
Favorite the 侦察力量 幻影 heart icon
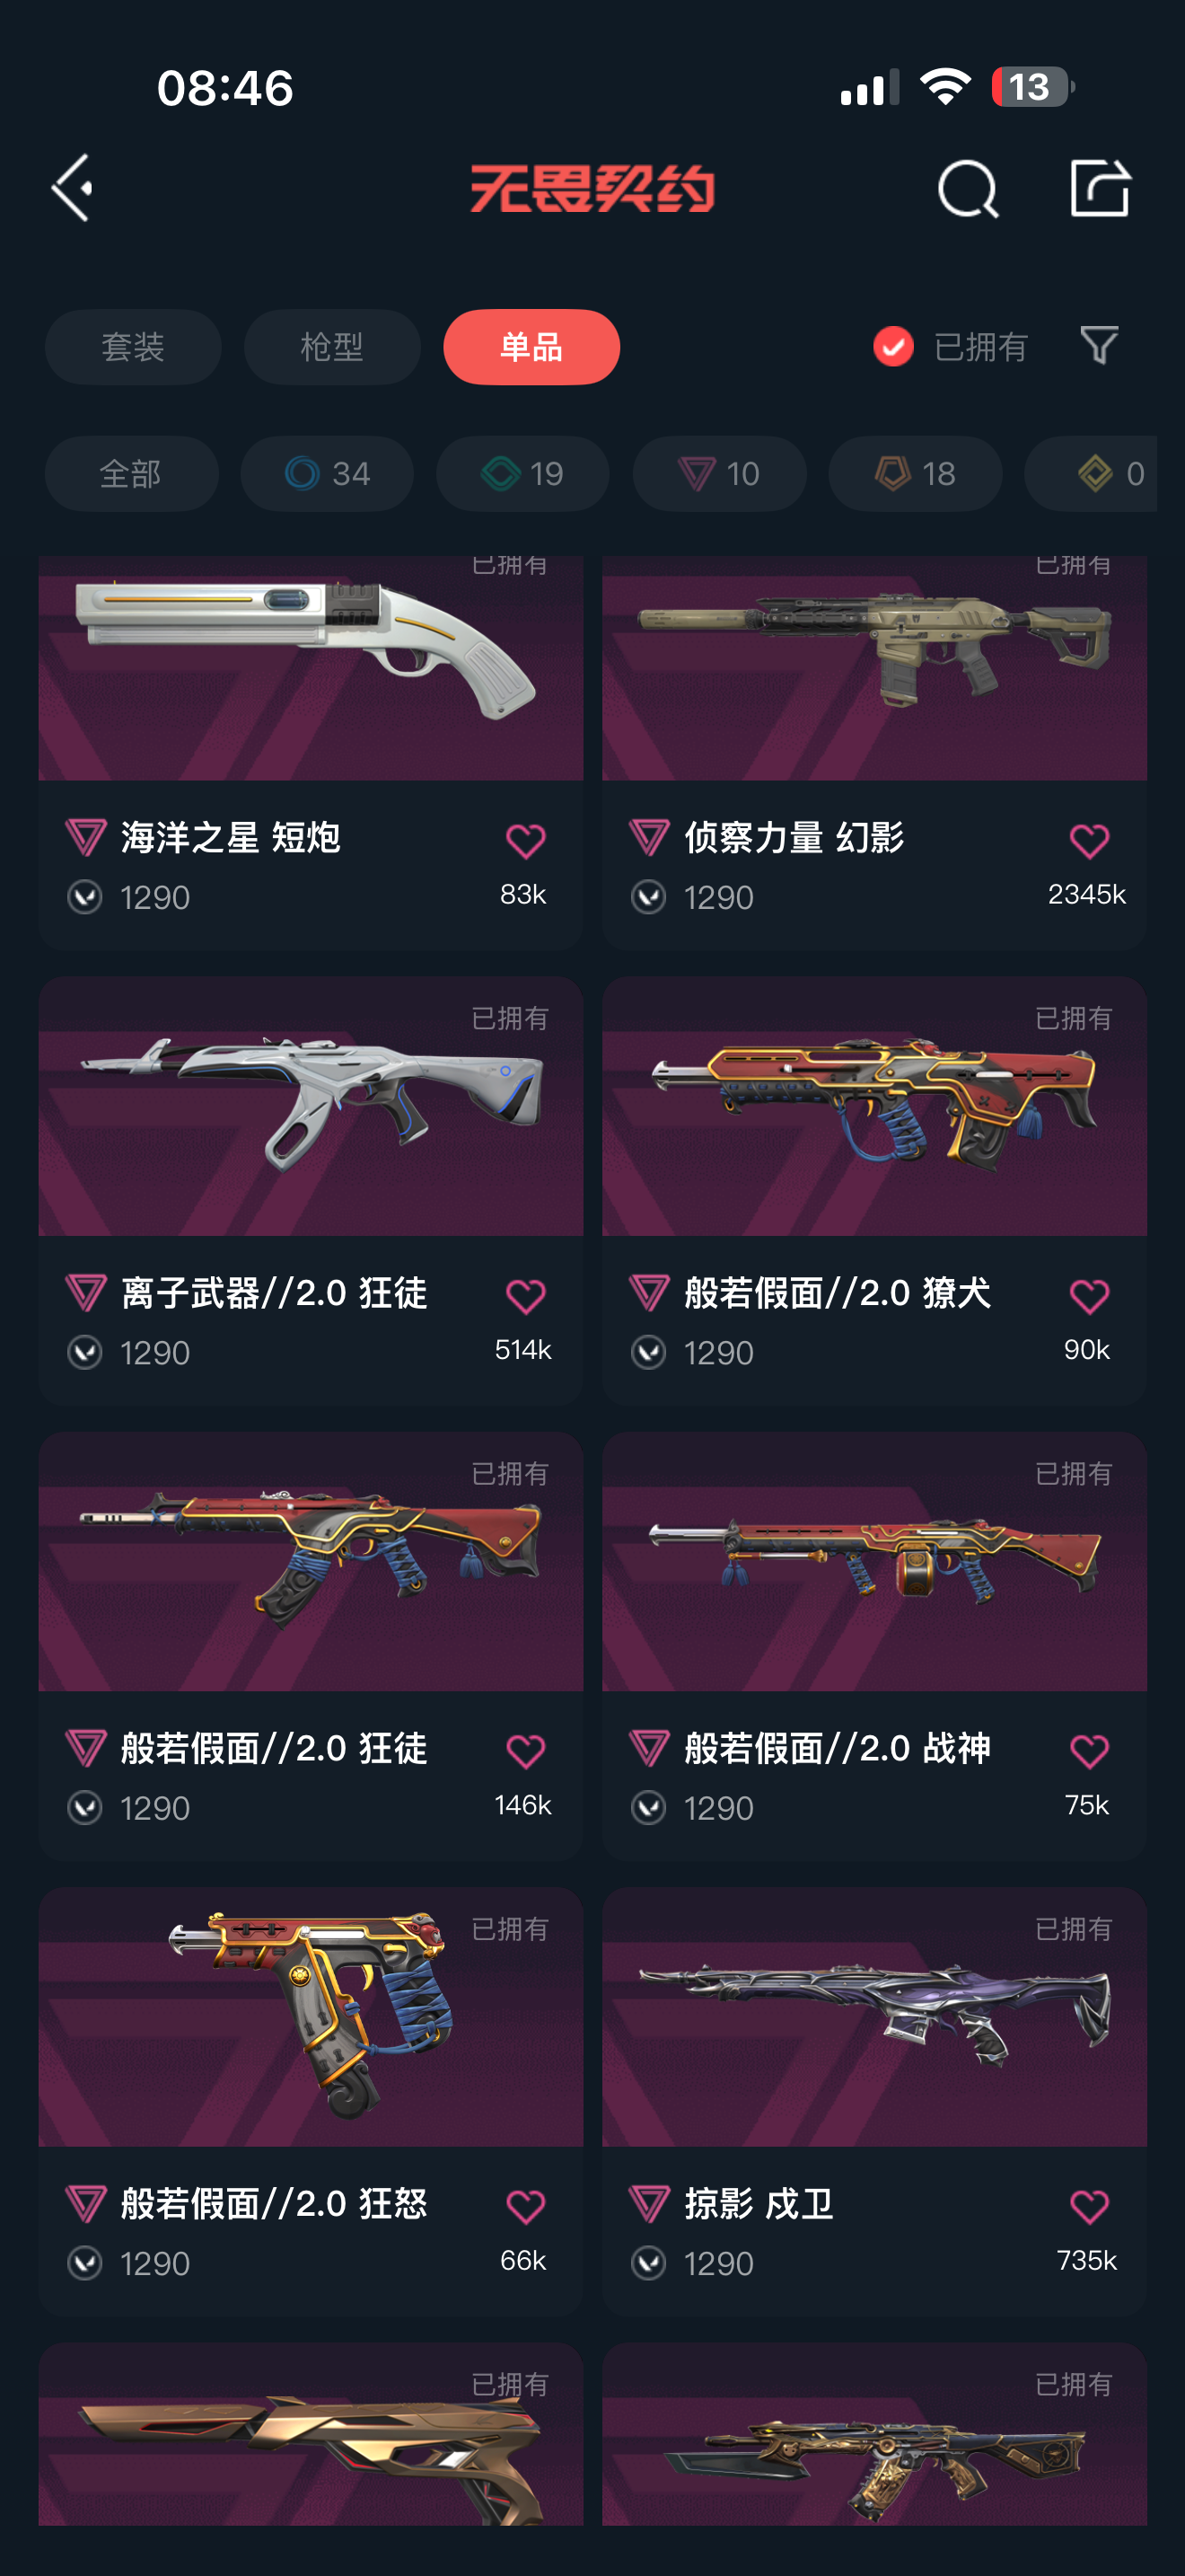point(1089,841)
